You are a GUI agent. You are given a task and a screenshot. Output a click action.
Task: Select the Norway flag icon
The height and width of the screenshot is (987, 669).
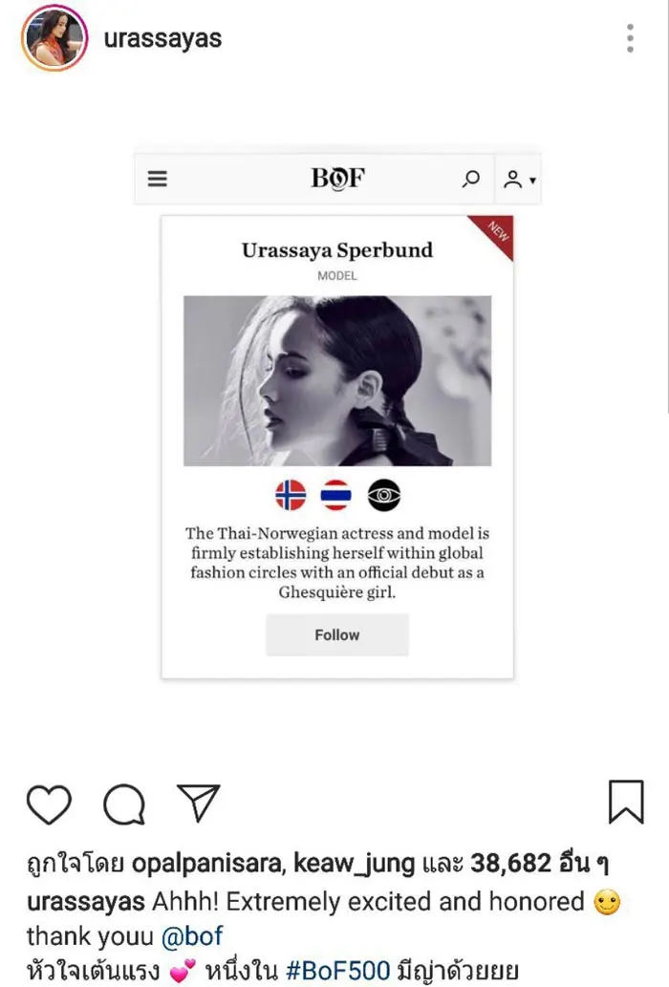pyautogui.click(x=291, y=495)
